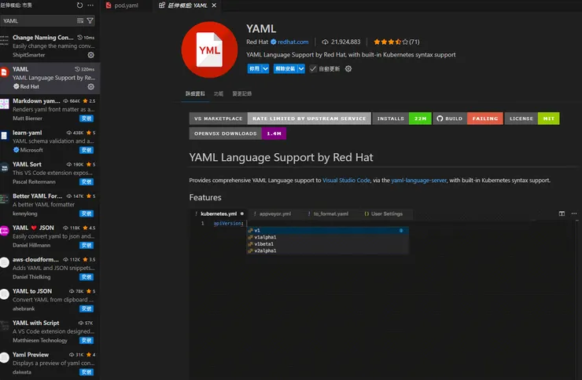Screen dimensions: 582x380
Task: Click the aws-cloudformation extension icon
Action: pyautogui.click(x=5, y=262)
